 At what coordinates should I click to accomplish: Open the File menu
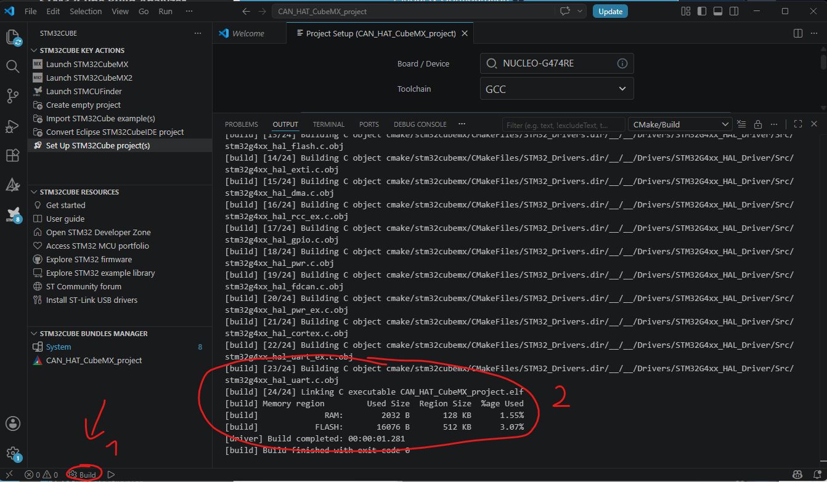30,11
